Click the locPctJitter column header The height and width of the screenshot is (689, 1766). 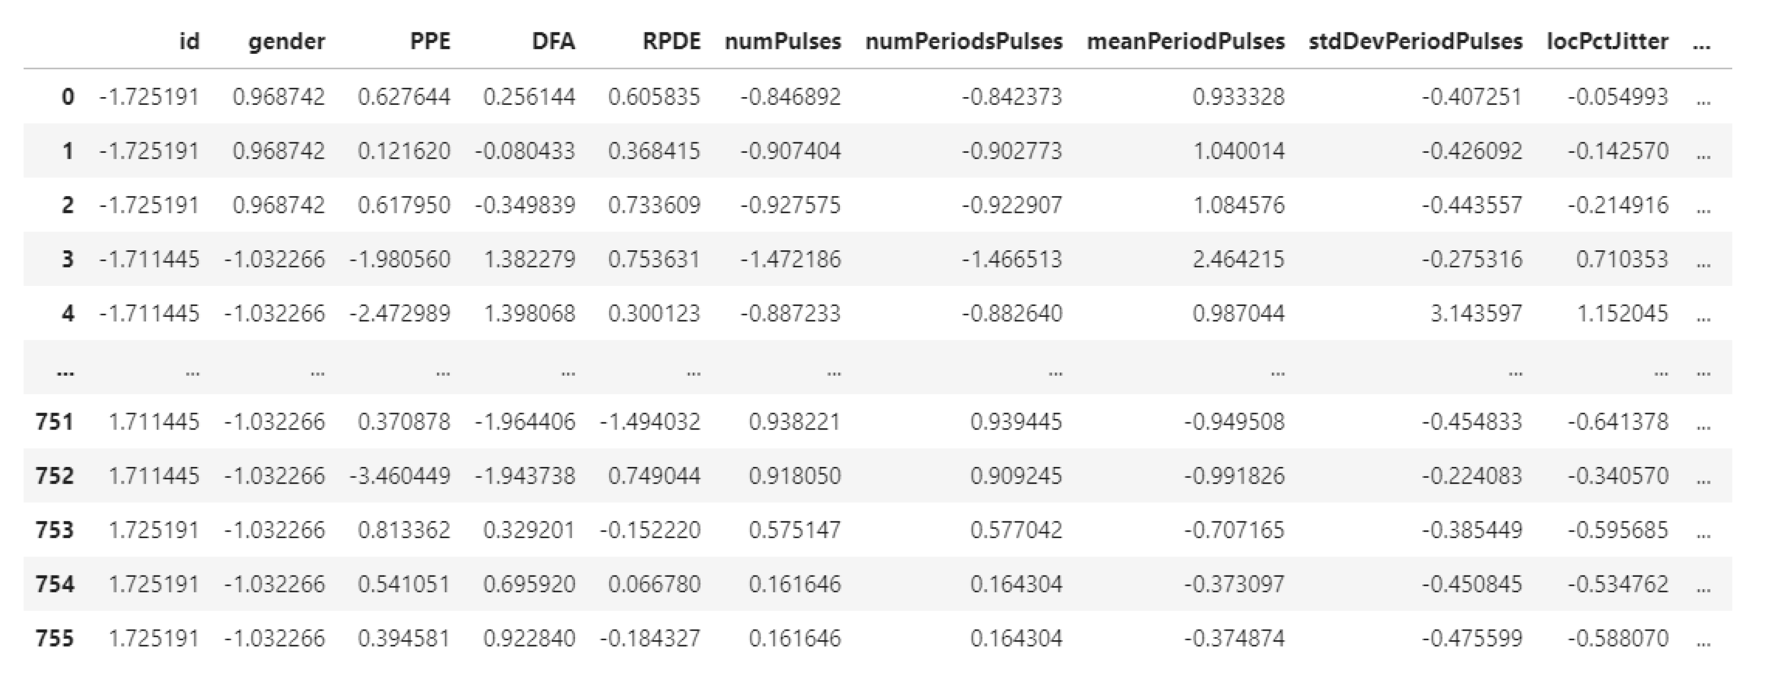tap(1607, 42)
